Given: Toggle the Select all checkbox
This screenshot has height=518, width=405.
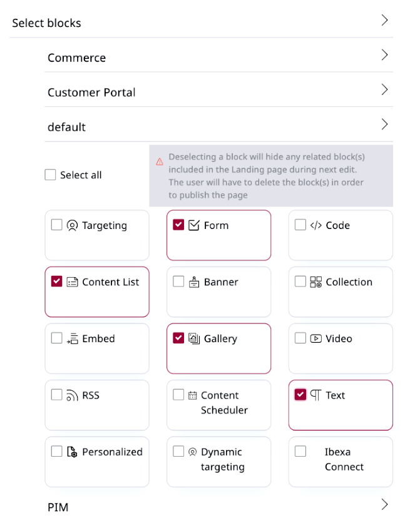Looking at the screenshot, I should tap(51, 175).
